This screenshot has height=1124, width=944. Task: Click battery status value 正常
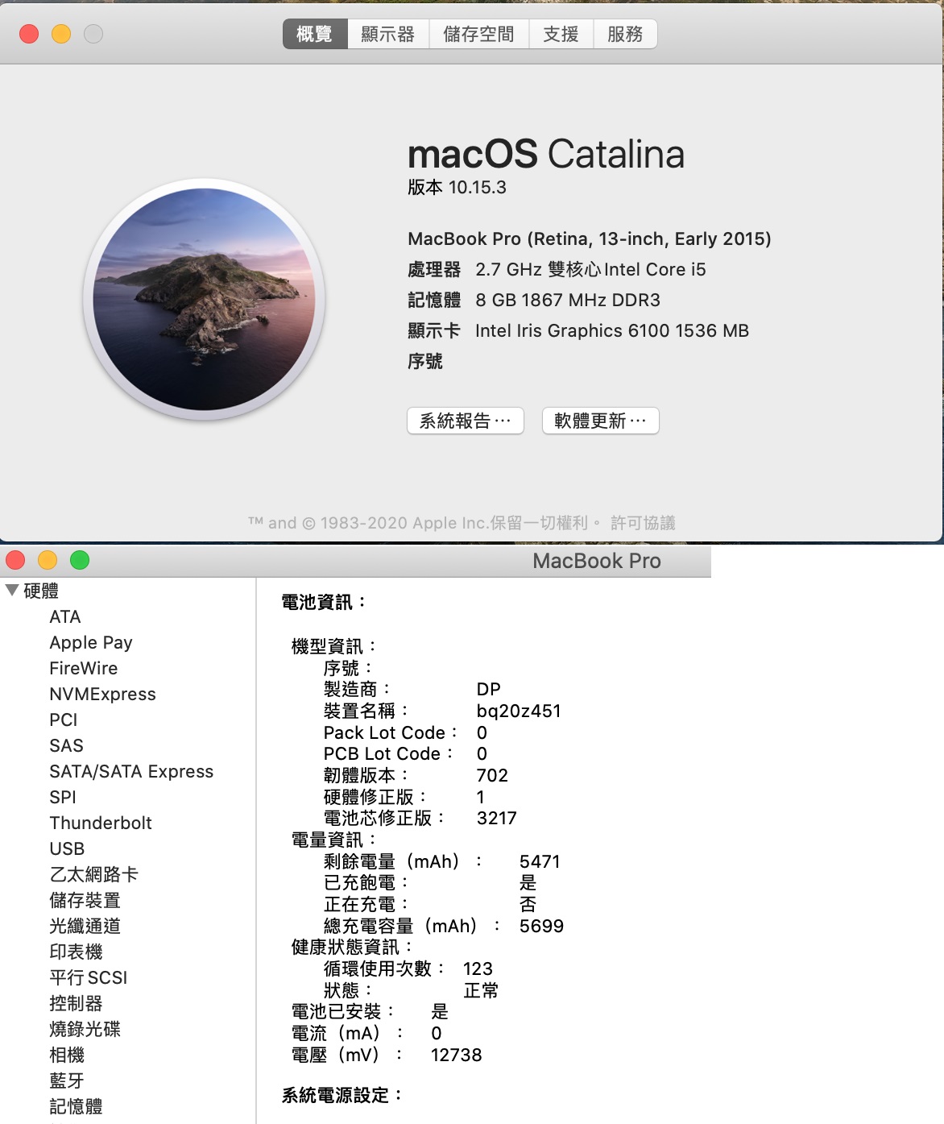point(481,991)
